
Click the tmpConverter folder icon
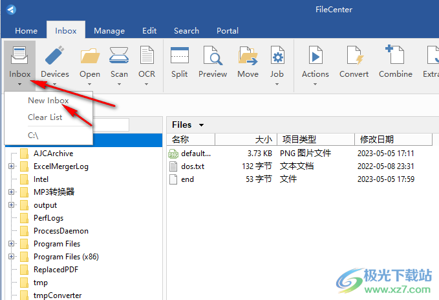24,295
